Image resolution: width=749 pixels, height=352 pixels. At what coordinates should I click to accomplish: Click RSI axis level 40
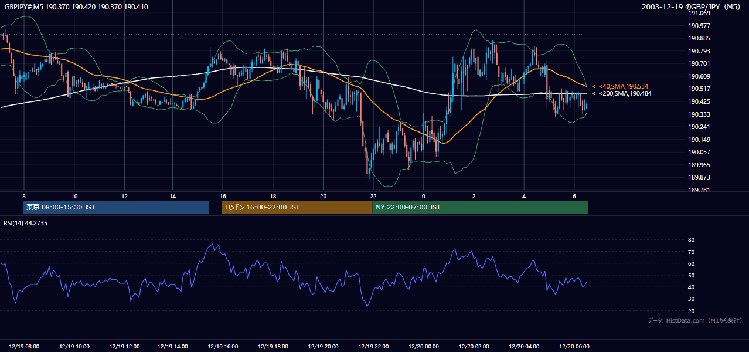pos(691,287)
